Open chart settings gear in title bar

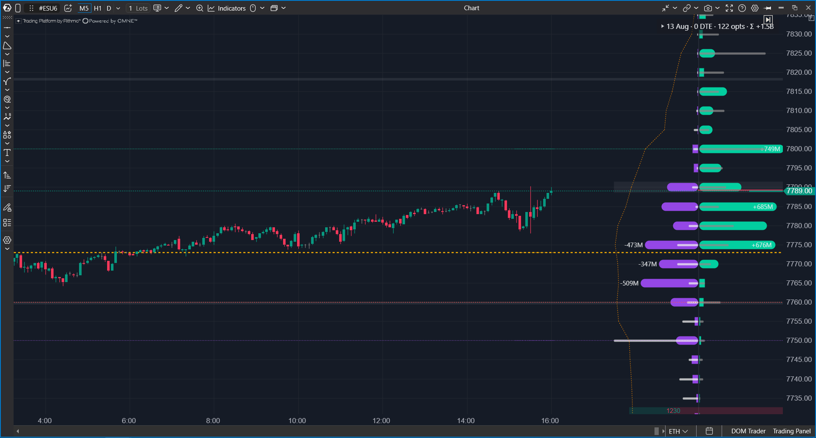pos(755,8)
